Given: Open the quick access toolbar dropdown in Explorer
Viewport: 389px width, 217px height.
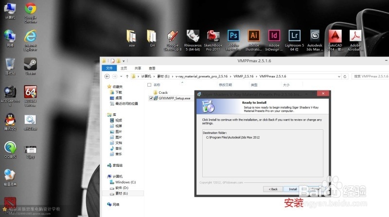Looking at the screenshot, I should pos(124,61).
